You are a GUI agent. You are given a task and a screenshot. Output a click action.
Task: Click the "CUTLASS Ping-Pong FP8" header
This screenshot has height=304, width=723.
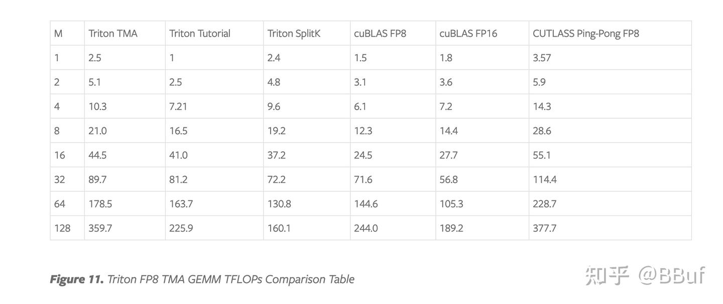[x=586, y=34]
